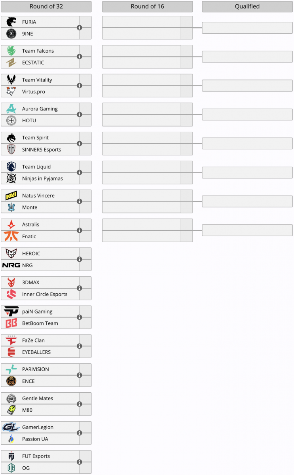The image size is (294, 475).
Task: Open info for FURIA vs 9INE match
Action: (x=79, y=28)
